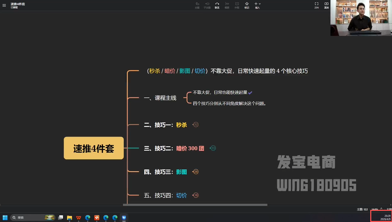Click the 联系 relationship toolbar icon
The image size is (392, 222).
(217, 5)
